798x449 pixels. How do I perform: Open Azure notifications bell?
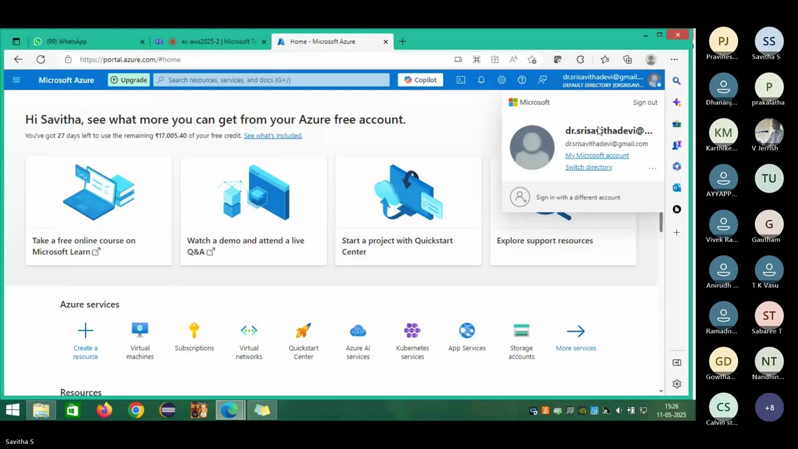tap(481, 80)
